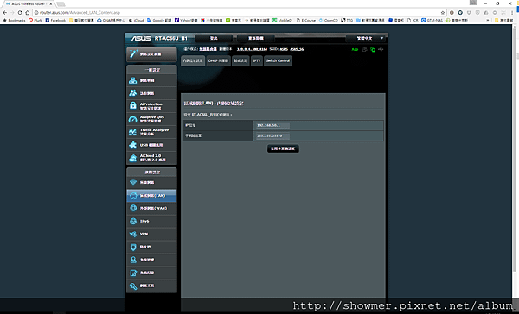This screenshot has height=314, width=519.
Task: Select the ASUS Wireless Router browser tab
Action: [x=29, y=4]
